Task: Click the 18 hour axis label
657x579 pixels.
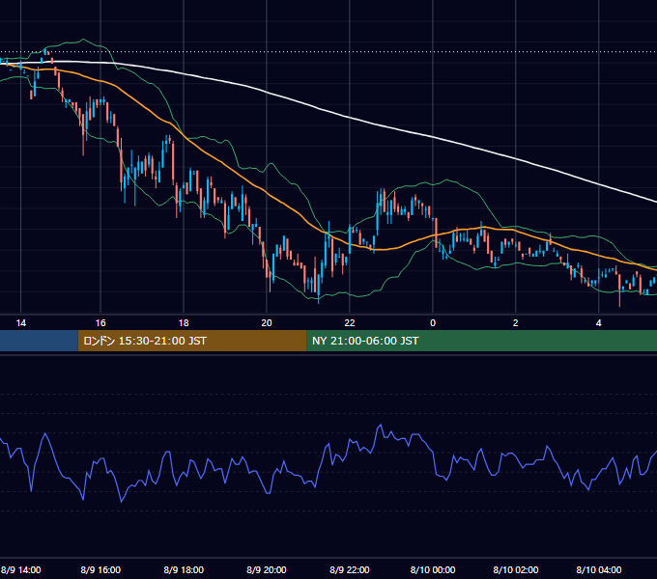Action: 184,323
